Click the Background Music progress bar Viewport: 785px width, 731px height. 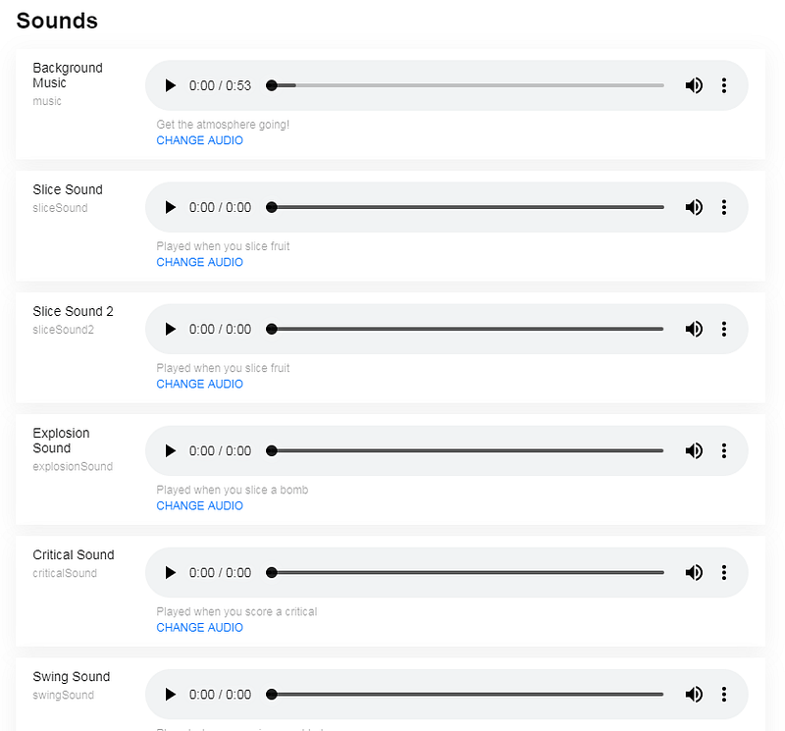pos(468,85)
